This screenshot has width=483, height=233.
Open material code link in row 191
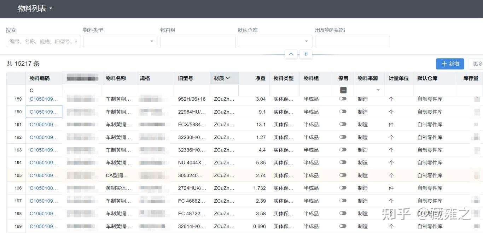coord(44,125)
